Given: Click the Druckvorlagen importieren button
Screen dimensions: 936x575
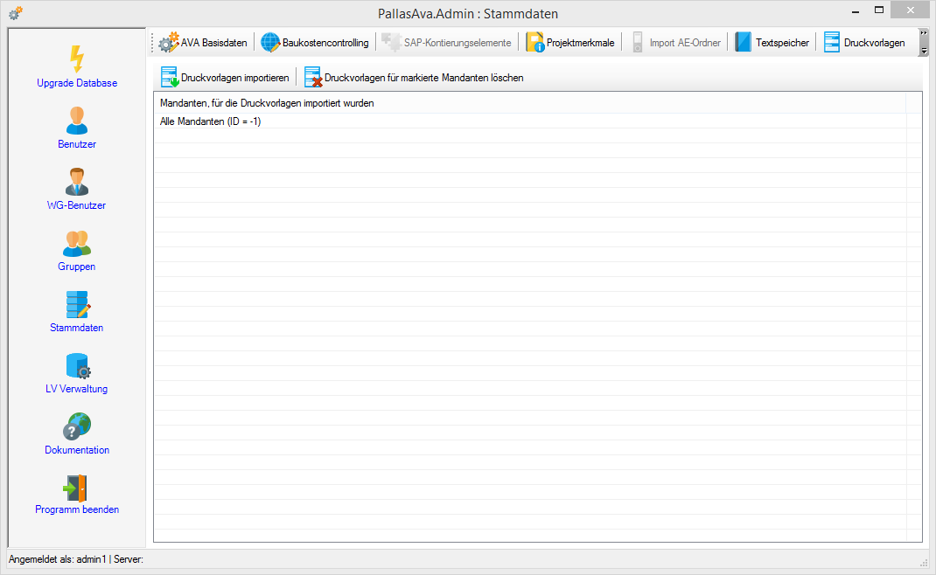Looking at the screenshot, I should pos(225,78).
